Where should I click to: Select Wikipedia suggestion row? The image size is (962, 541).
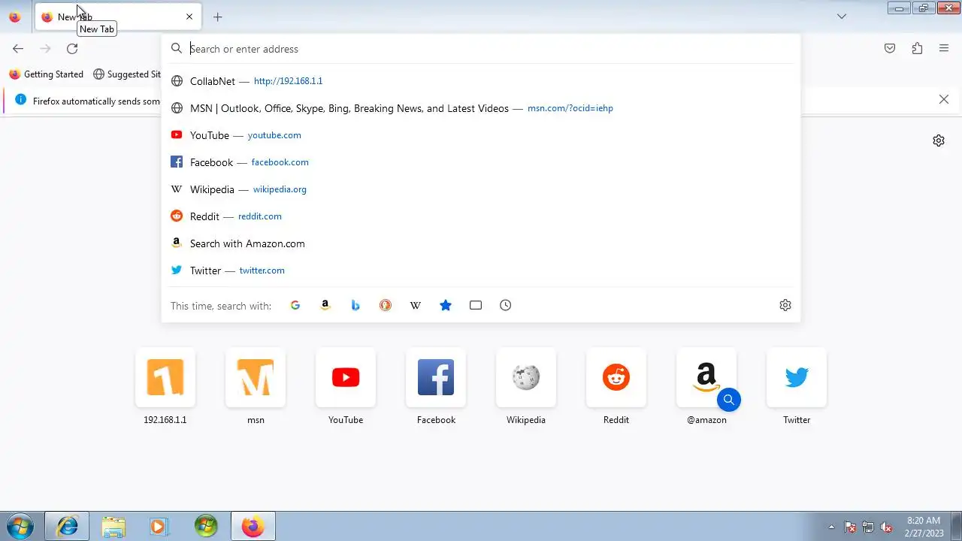point(481,189)
